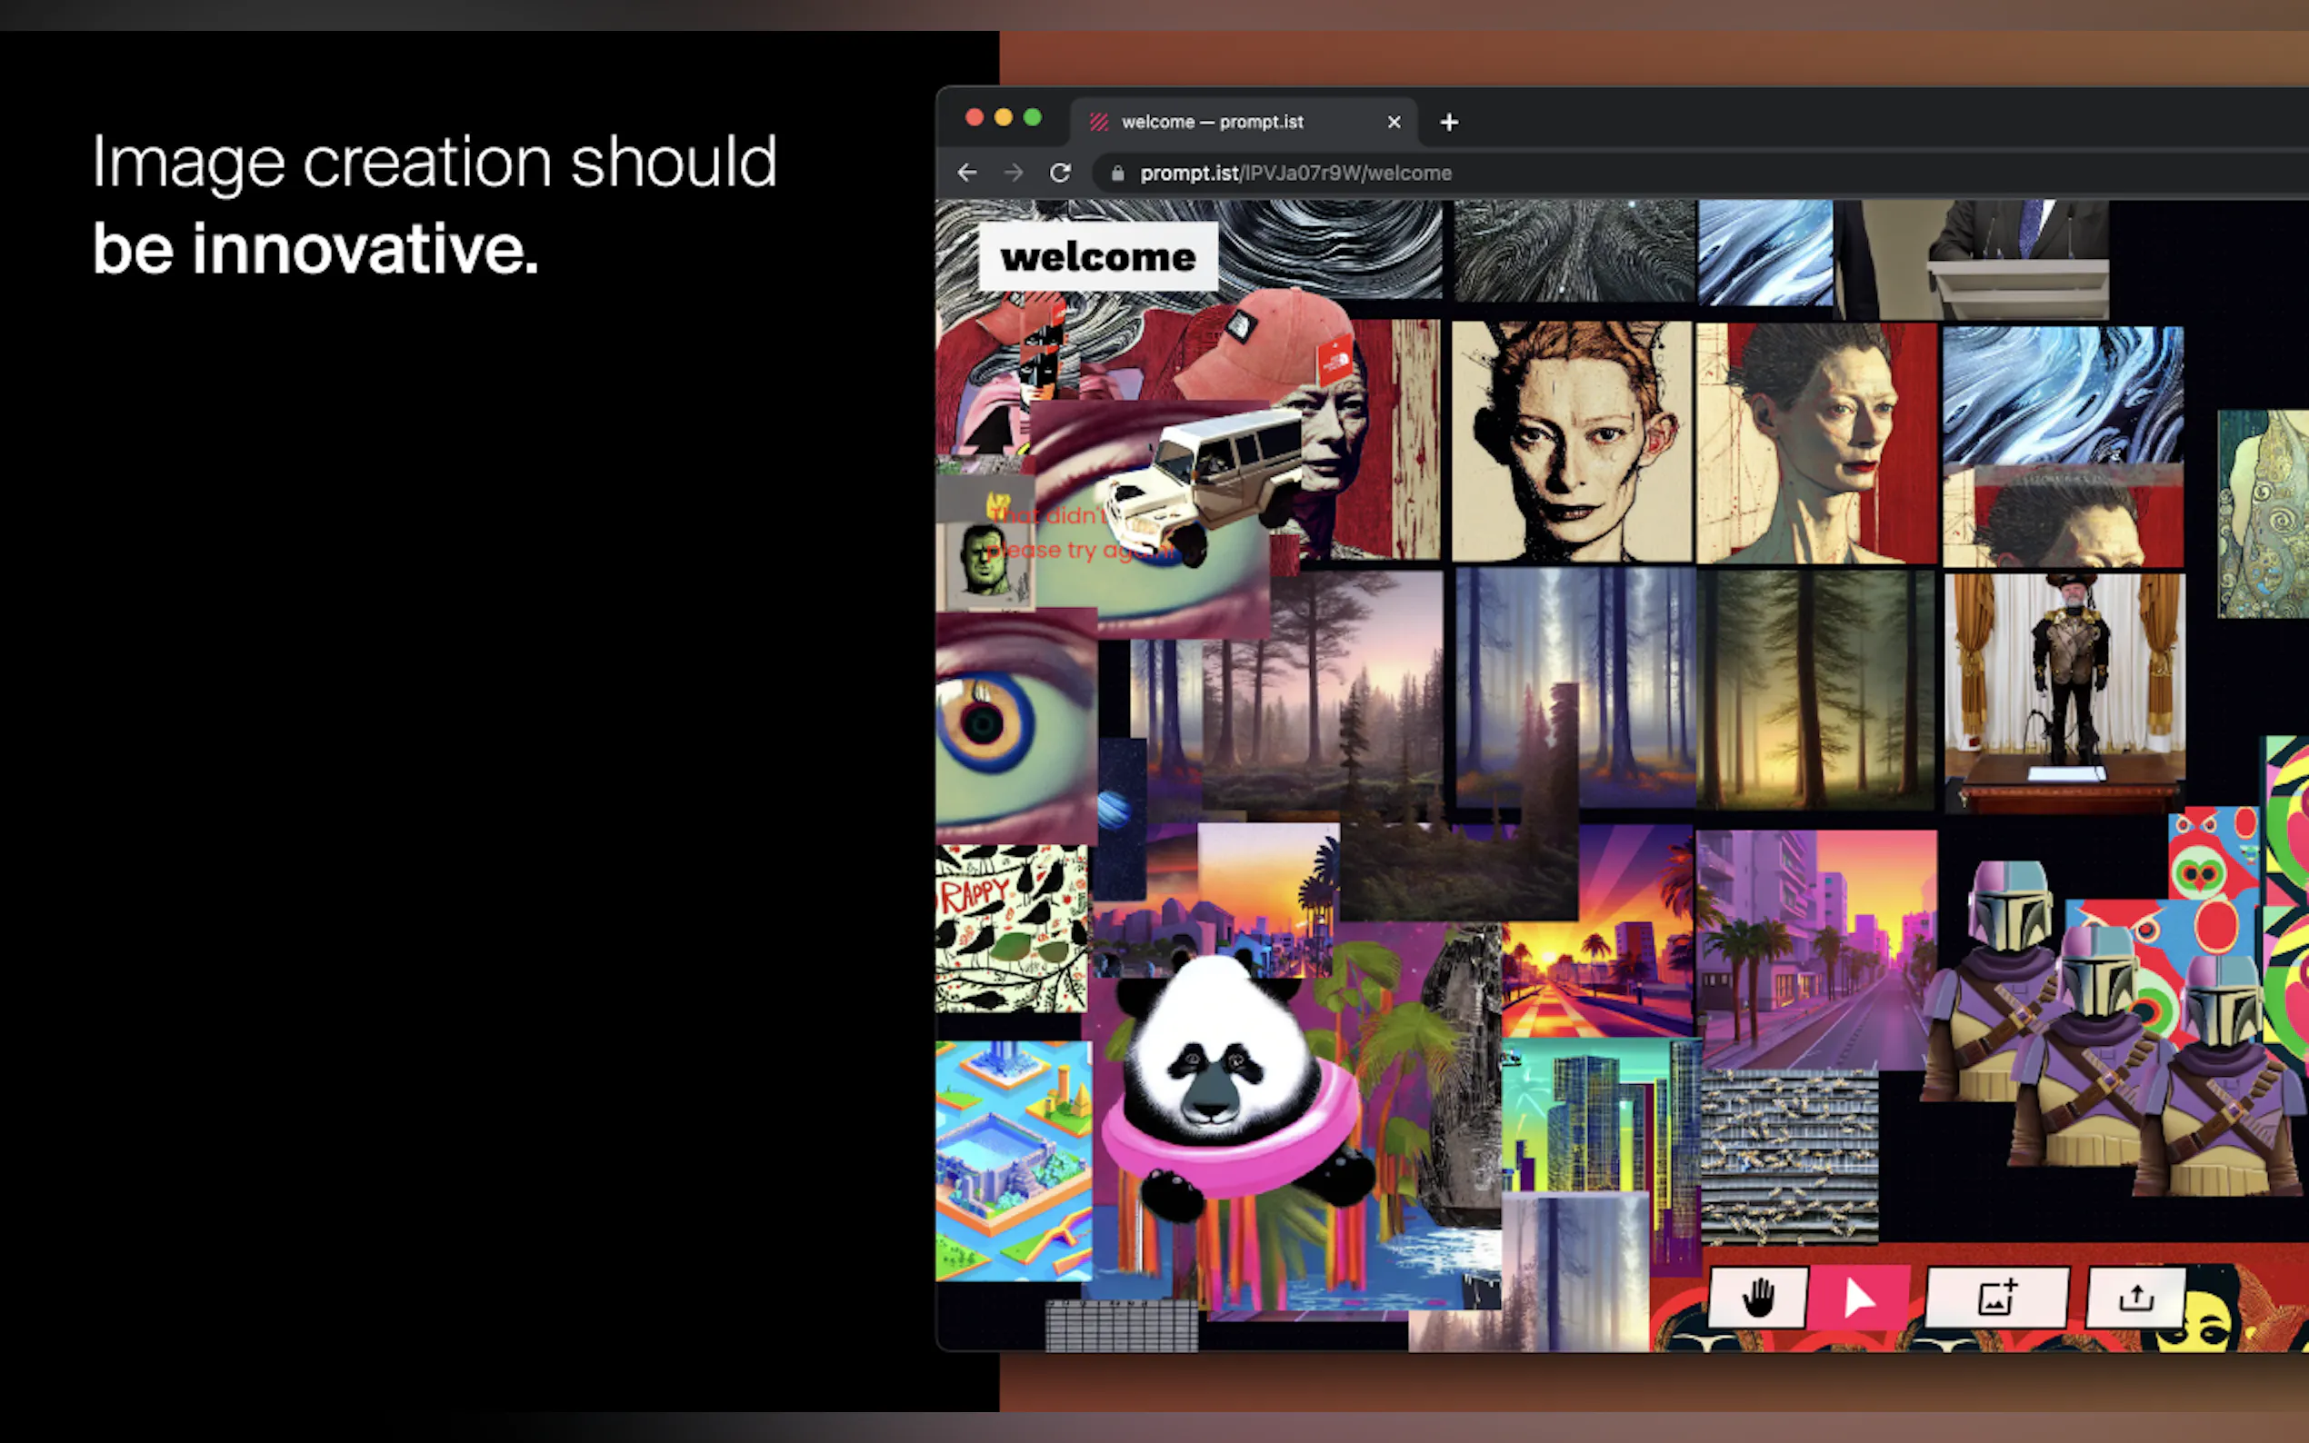Viewport: 2309px width, 1443px height.
Task: Click the browser back arrow
Action: coord(967,173)
